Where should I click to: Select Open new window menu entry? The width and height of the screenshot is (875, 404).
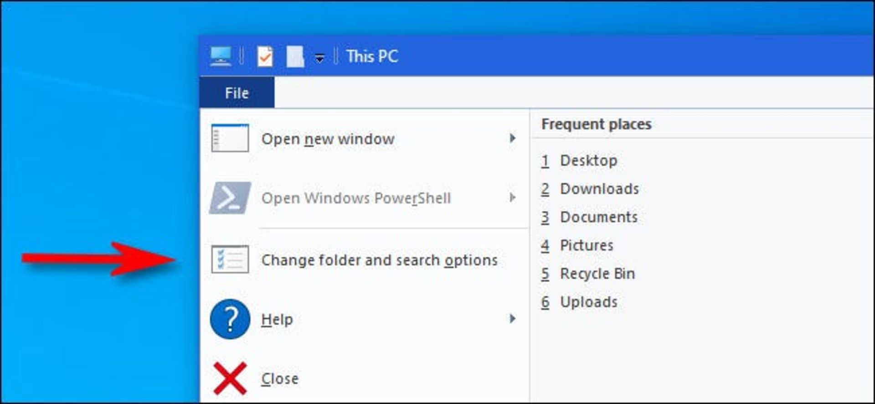point(328,139)
